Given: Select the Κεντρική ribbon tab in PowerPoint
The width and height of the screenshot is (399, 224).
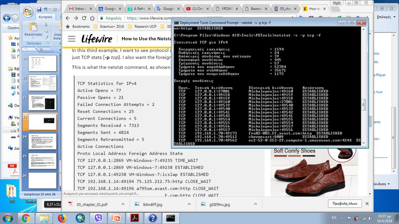Looking at the screenshot, I should click(x=45, y=17).
